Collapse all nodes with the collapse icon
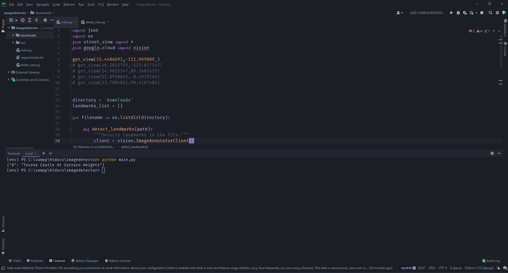The height and width of the screenshot is (273, 508). 37,20
